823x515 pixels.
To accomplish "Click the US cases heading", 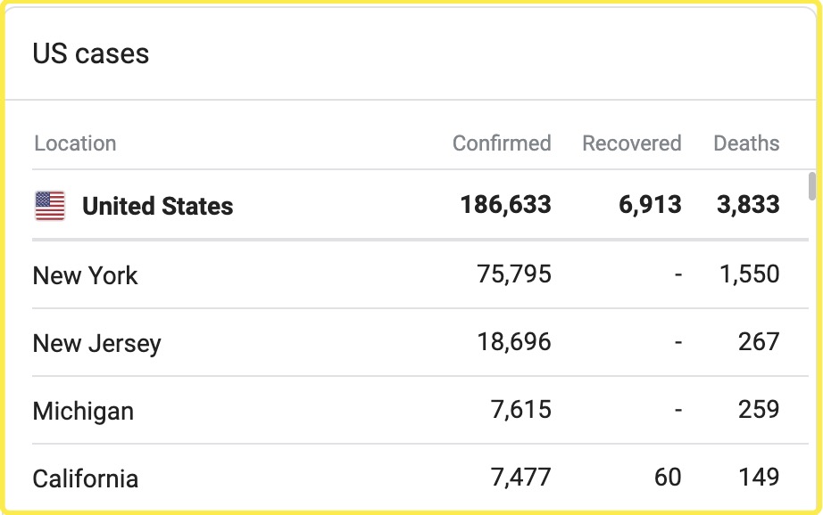I will coord(91,53).
